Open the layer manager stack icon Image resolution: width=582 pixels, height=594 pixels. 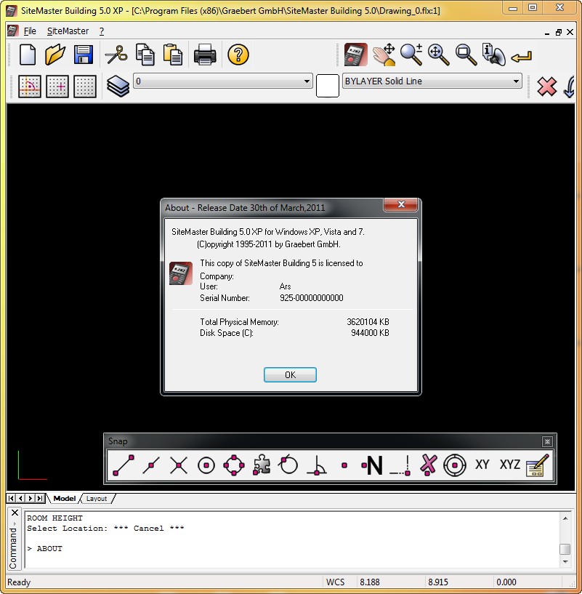[x=118, y=87]
